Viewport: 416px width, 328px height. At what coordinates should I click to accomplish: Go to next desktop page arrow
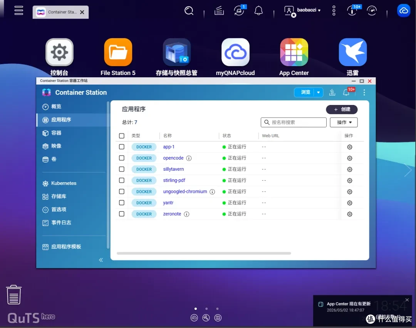coord(408,170)
